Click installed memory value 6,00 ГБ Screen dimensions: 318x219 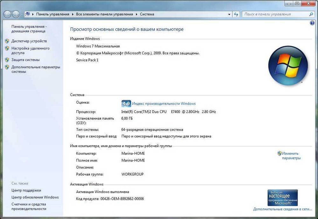pos(127,119)
